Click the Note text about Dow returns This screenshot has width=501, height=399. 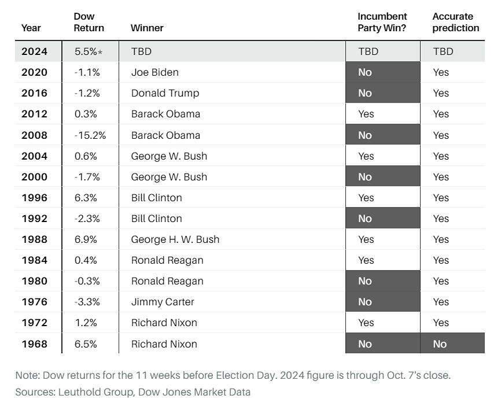click(233, 375)
